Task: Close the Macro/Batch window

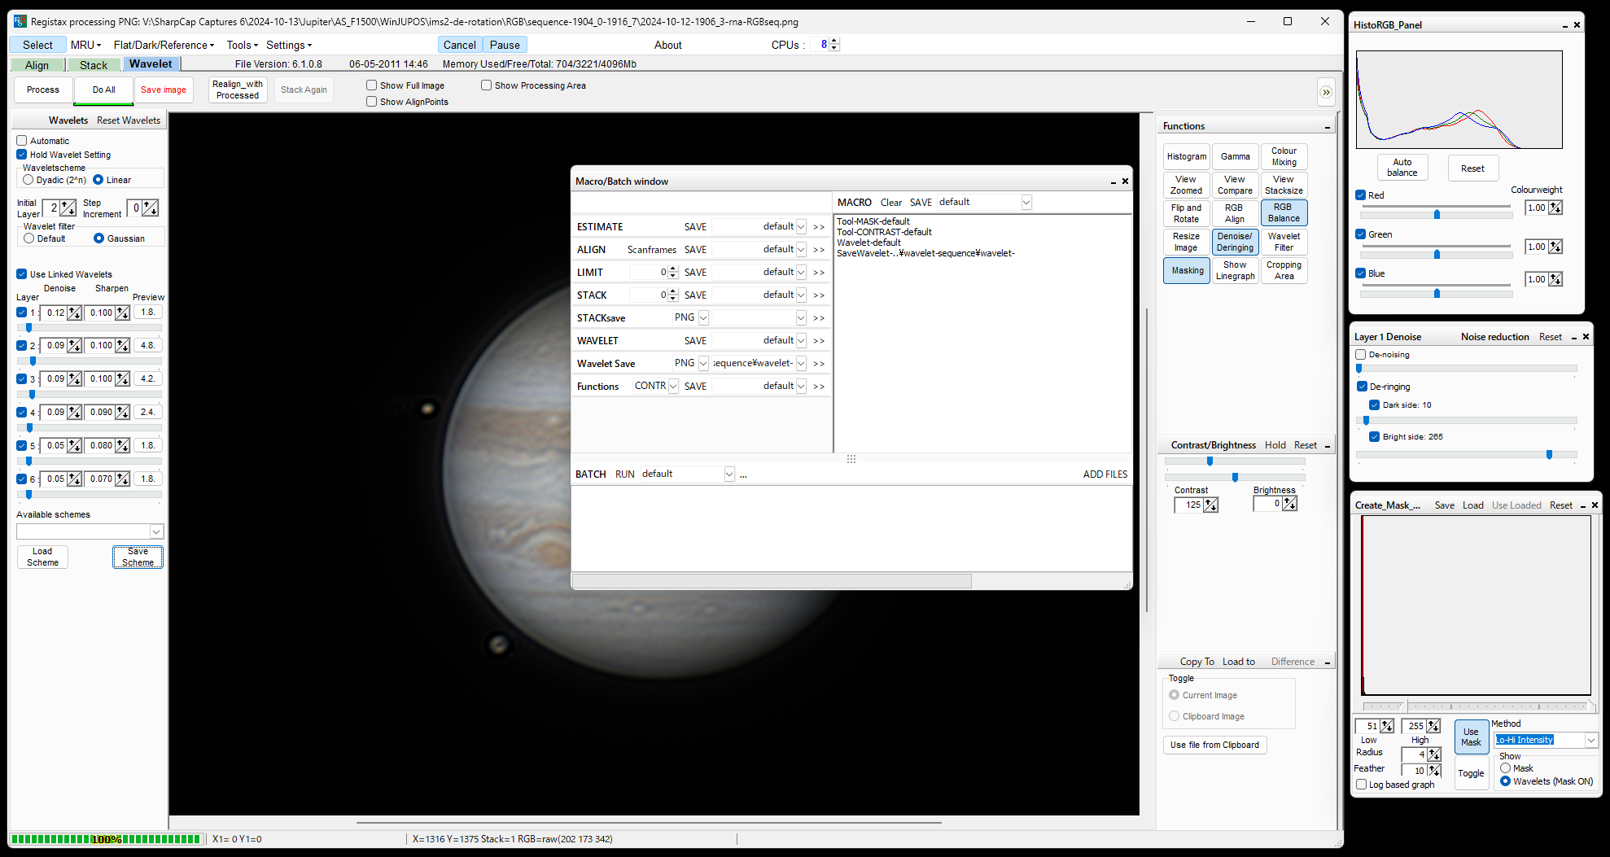Action: 1125,181
